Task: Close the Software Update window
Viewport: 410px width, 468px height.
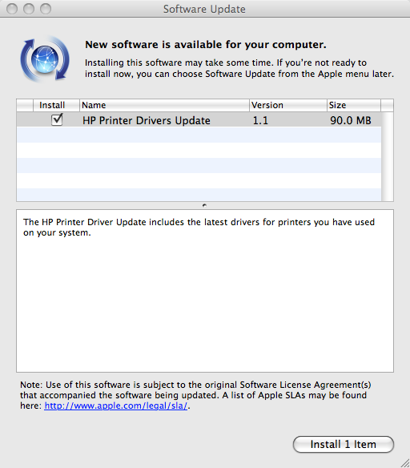Action: click(x=12, y=9)
